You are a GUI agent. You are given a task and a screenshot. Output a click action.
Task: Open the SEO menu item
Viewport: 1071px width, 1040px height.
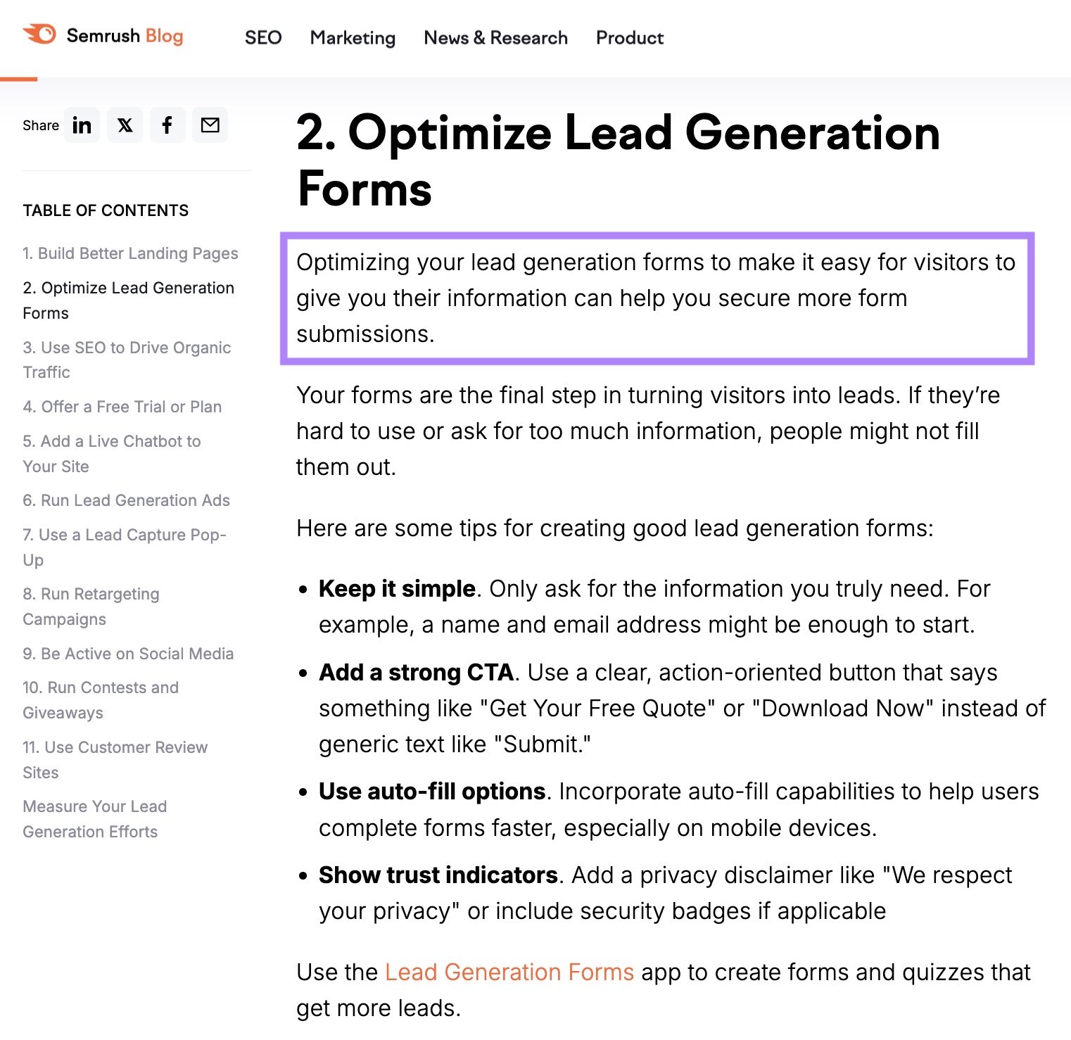(262, 37)
